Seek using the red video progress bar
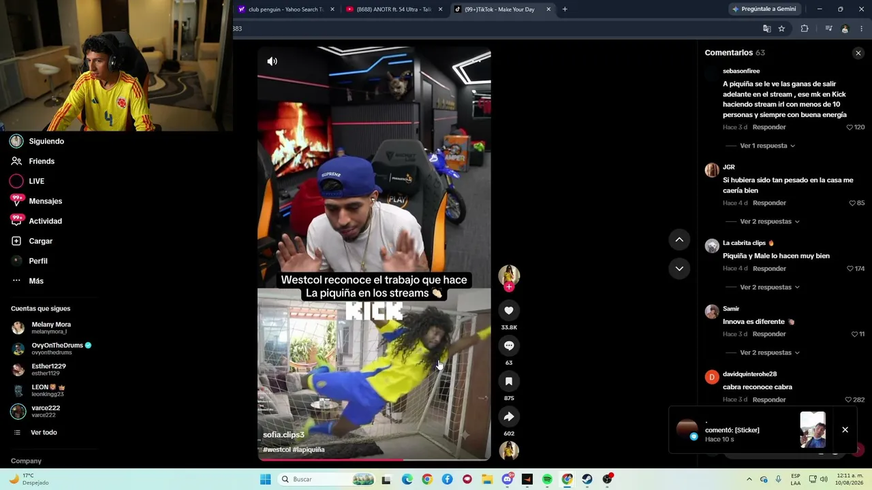 click(x=374, y=459)
